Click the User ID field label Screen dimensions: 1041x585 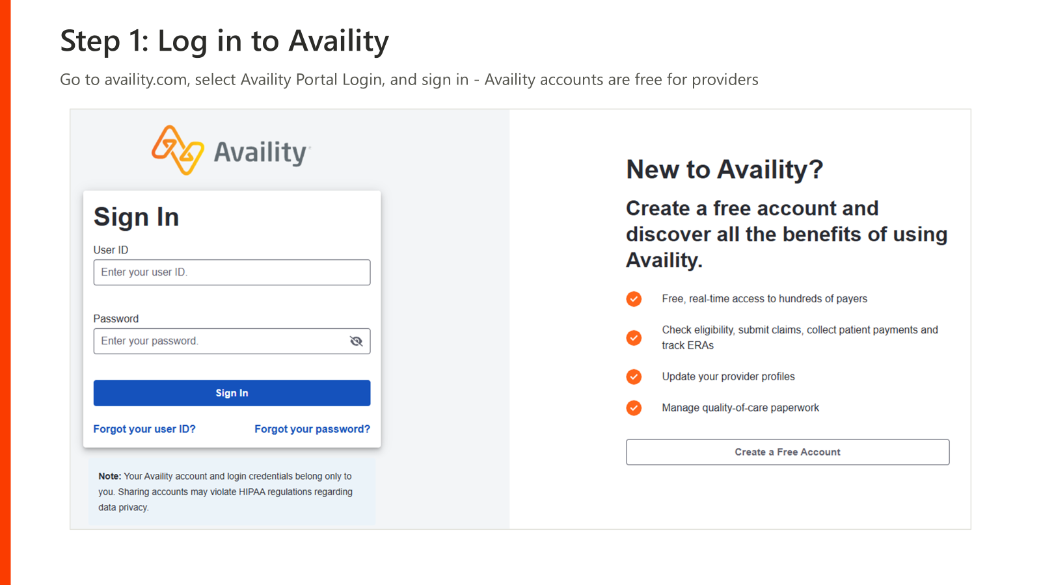(x=111, y=250)
